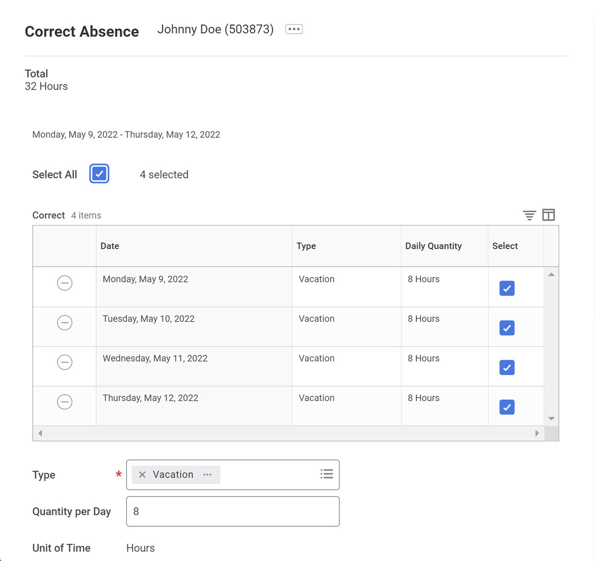The image size is (595, 561).
Task: Click the table scroll up arrow
Action: tap(551, 275)
